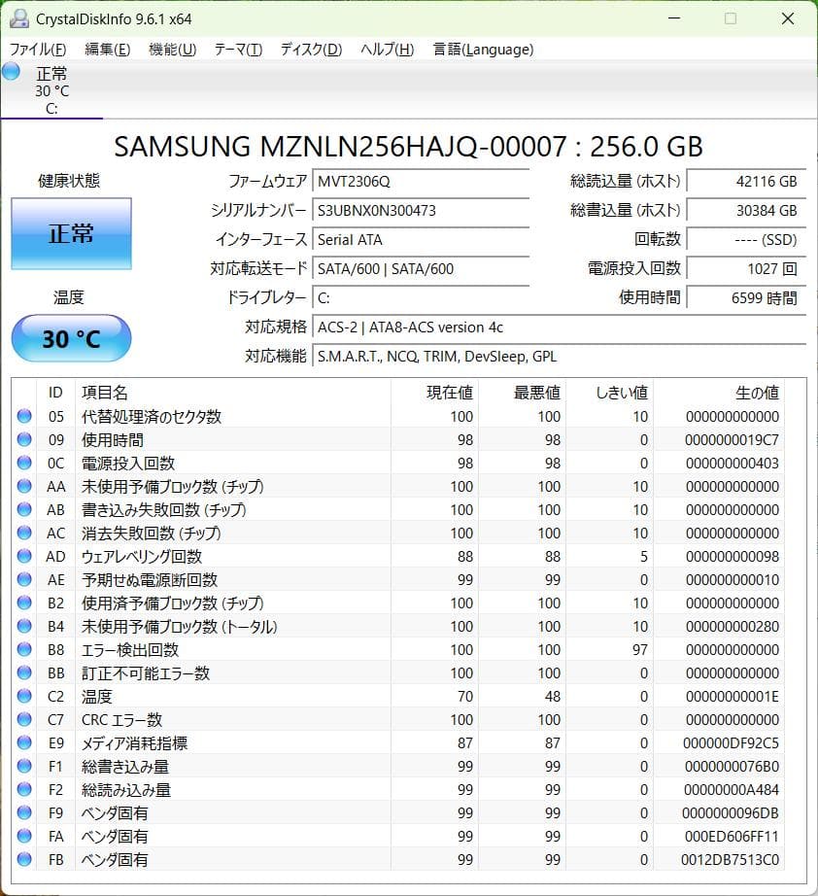The image size is (818, 896).
Task: Open the 機能 menu
Action: click(171, 49)
